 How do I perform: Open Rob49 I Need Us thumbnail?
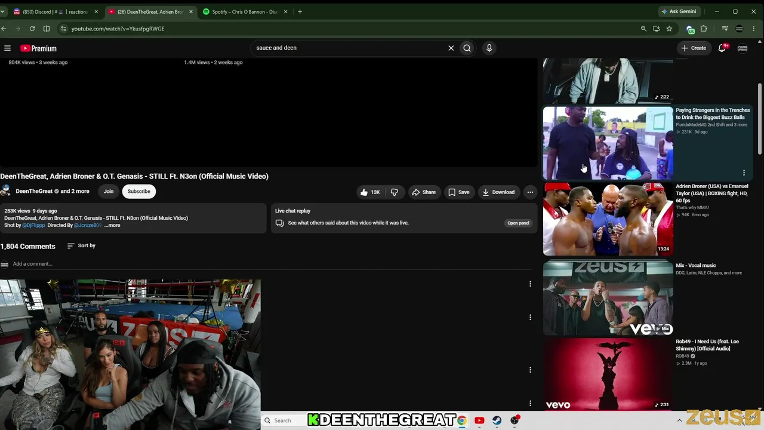608,374
